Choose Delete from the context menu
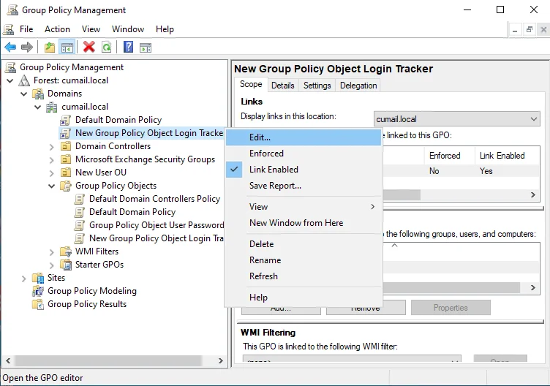Viewport: 550px width, 386px height. [x=304, y=244]
